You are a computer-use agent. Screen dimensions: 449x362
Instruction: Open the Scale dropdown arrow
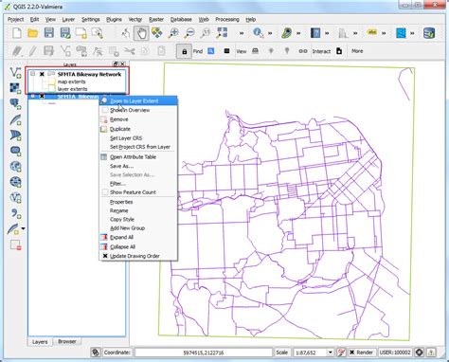pyautogui.click(x=330, y=353)
